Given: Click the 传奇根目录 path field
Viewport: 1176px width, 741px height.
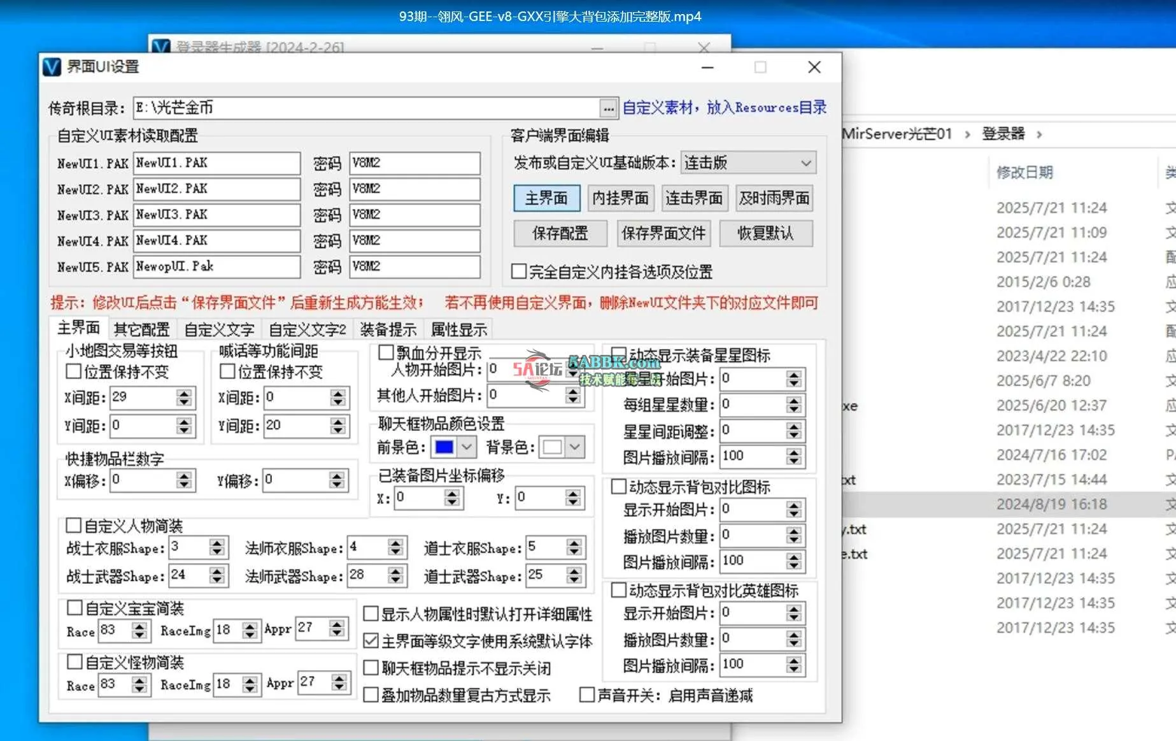Looking at the screenshot, I should click(366, 108).
